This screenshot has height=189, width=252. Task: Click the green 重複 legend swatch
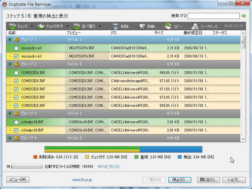click(x=136, y=157)
